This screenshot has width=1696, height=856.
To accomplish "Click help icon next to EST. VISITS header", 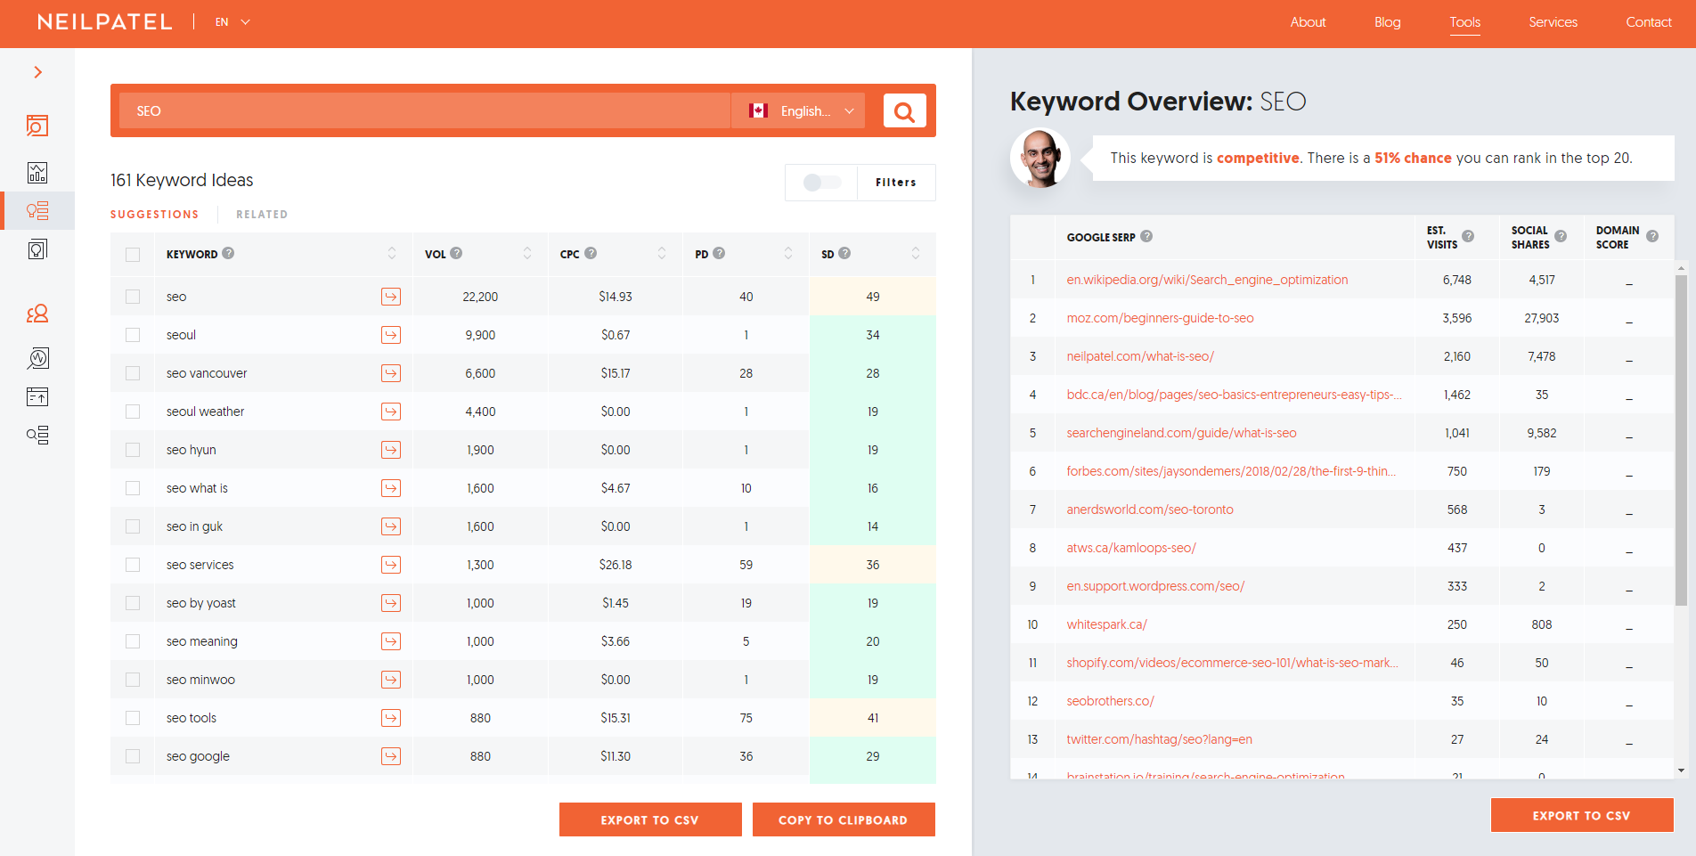I will pos(1468,236).
